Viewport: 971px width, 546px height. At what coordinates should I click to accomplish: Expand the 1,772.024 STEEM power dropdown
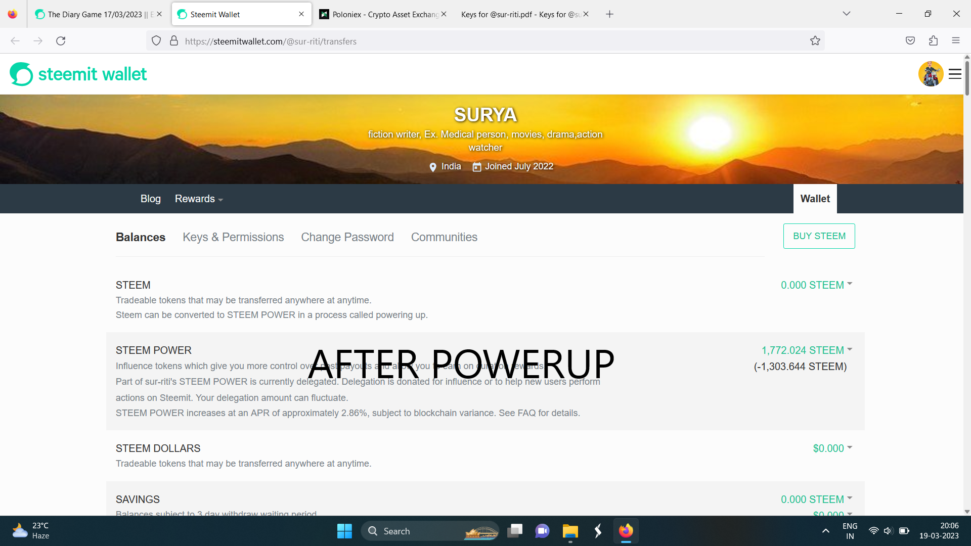click(807, 350)
